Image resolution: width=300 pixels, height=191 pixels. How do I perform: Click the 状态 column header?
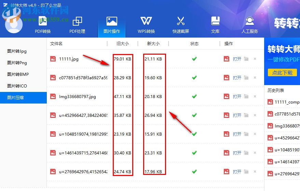194,44
